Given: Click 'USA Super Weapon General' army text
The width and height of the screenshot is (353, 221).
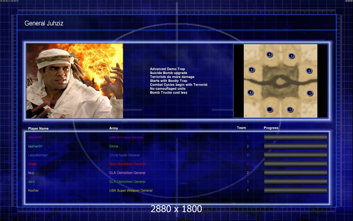Looking at the screenshot, I should click(x=131, y=190).
